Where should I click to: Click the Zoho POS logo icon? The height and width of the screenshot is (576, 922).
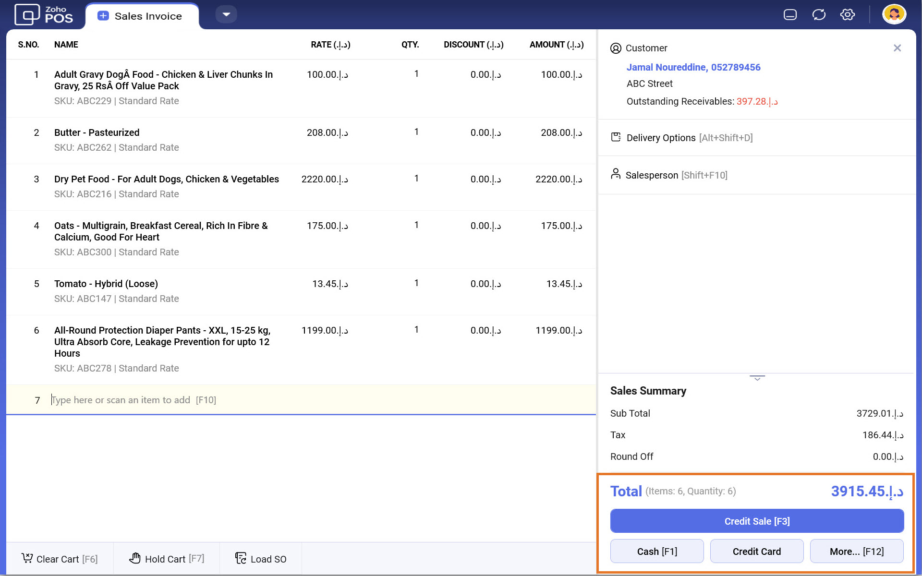(x=27, y=14)
